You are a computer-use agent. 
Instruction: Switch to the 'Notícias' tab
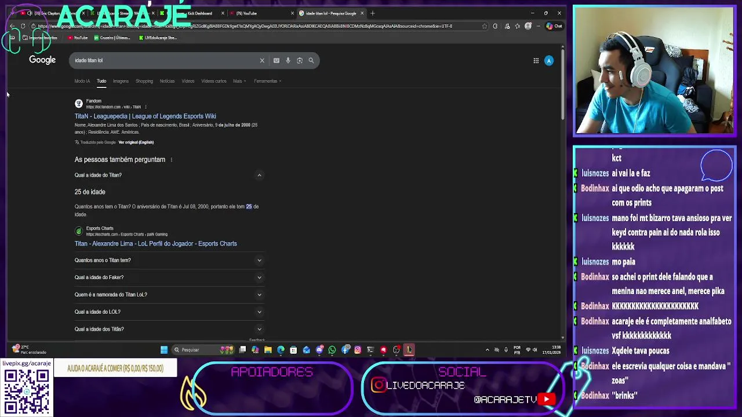point(167,81)
